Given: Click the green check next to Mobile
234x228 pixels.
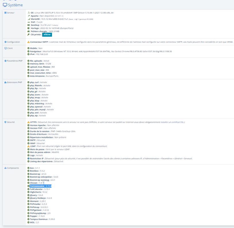Looking at the screenshot, I should pos(28,48).
